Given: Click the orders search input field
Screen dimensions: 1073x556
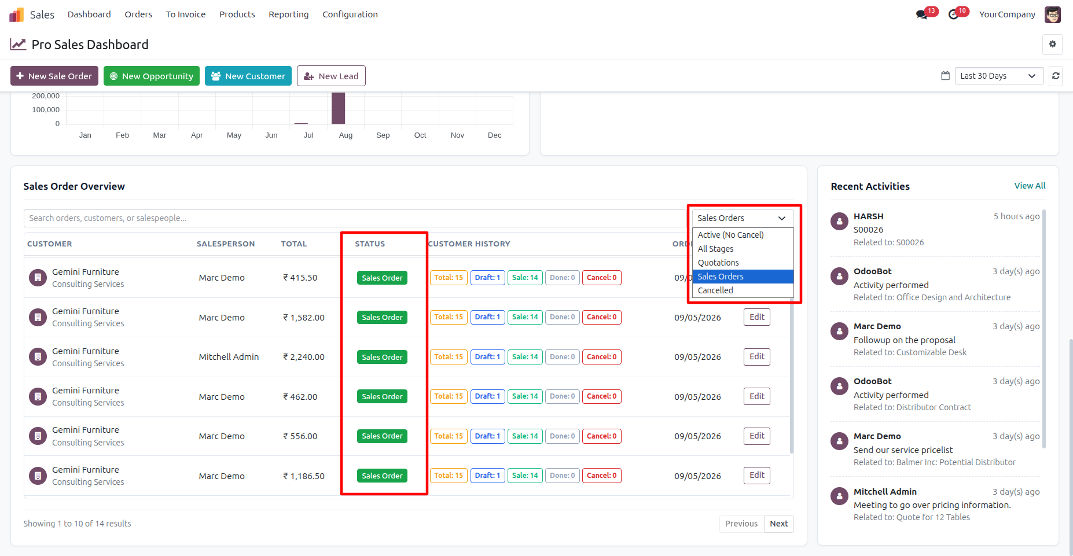Looking at the screenshot, I should [355, 218].
